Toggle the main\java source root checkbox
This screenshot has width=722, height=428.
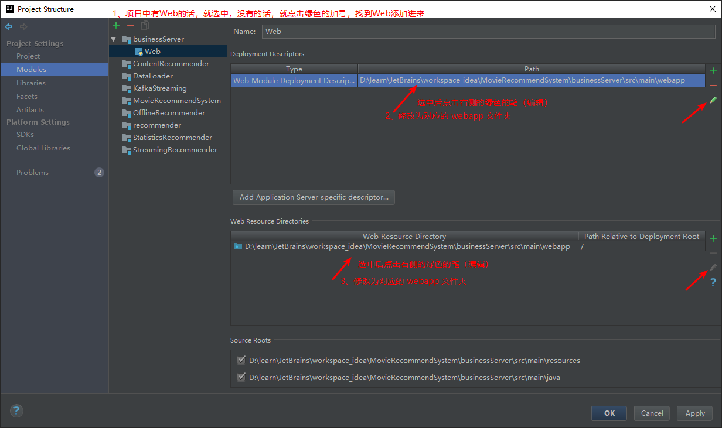(241, 376)
